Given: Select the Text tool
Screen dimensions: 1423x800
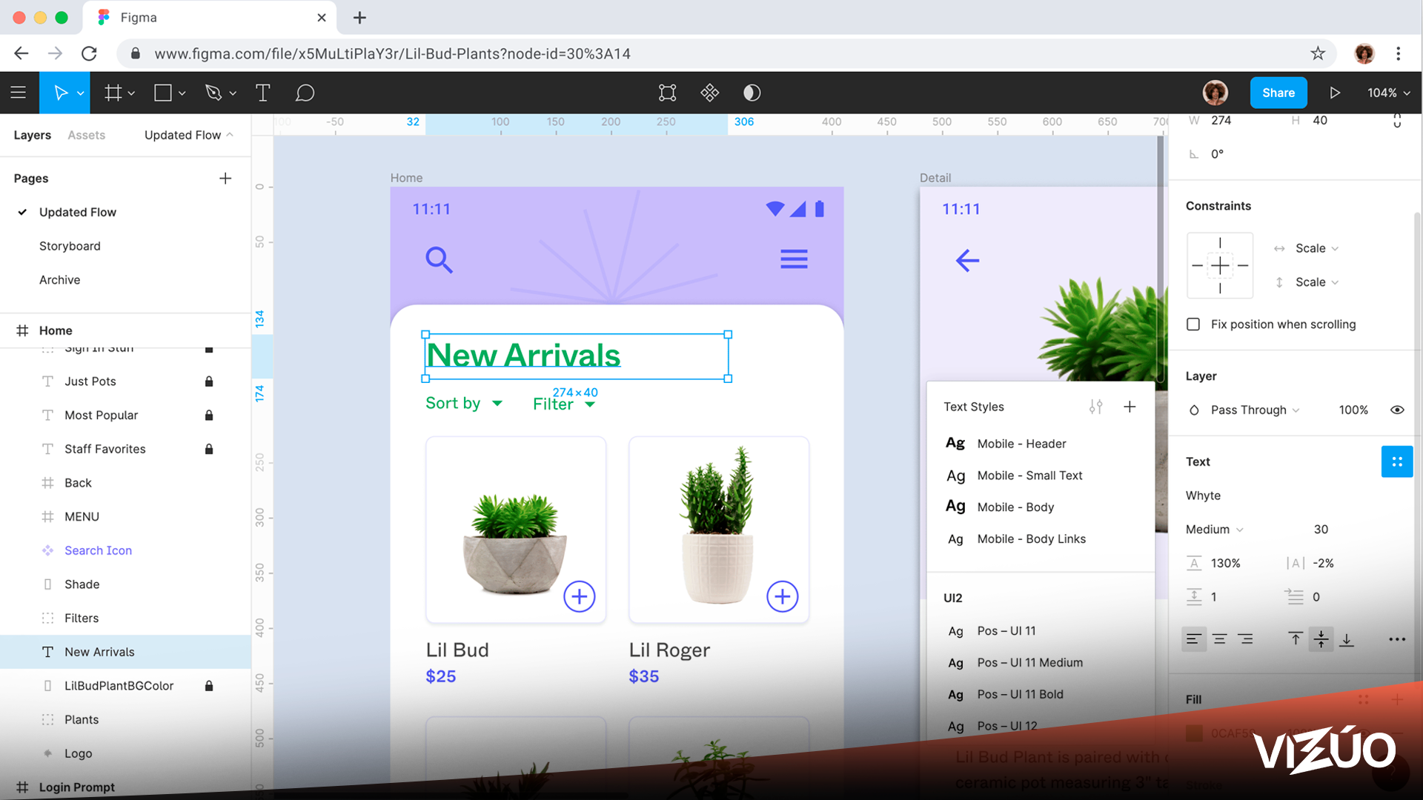Looking at the screenshot, I should [262, 93].
